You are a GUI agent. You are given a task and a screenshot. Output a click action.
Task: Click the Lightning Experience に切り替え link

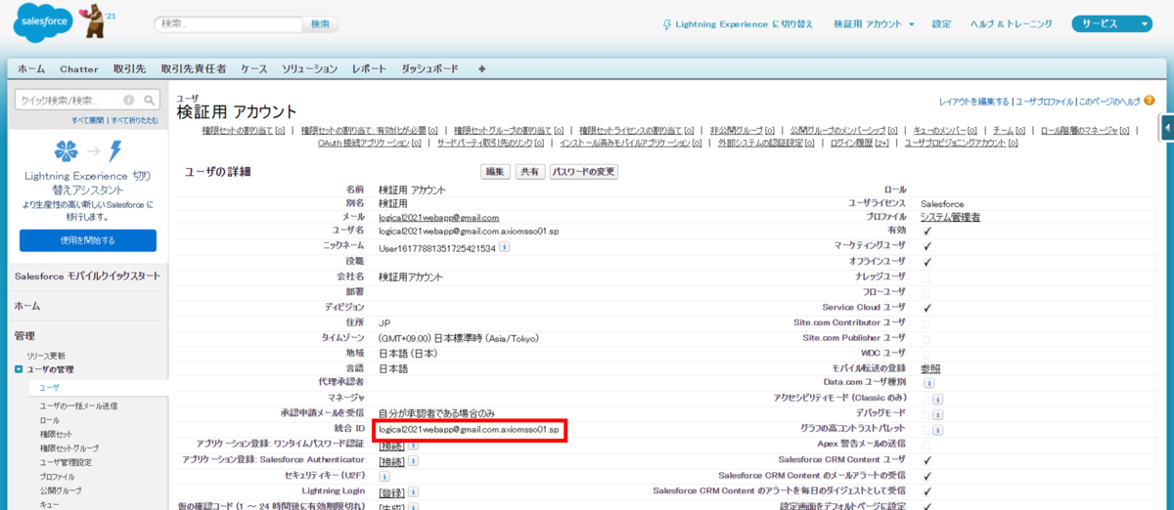745,23
